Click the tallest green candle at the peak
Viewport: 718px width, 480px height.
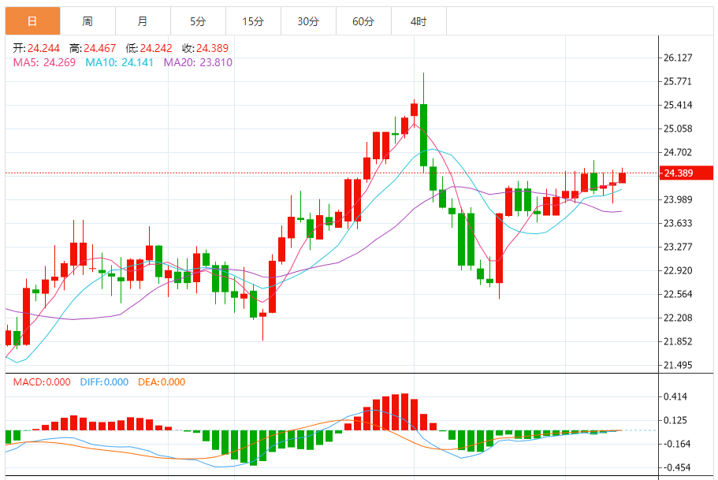[423, 135]
